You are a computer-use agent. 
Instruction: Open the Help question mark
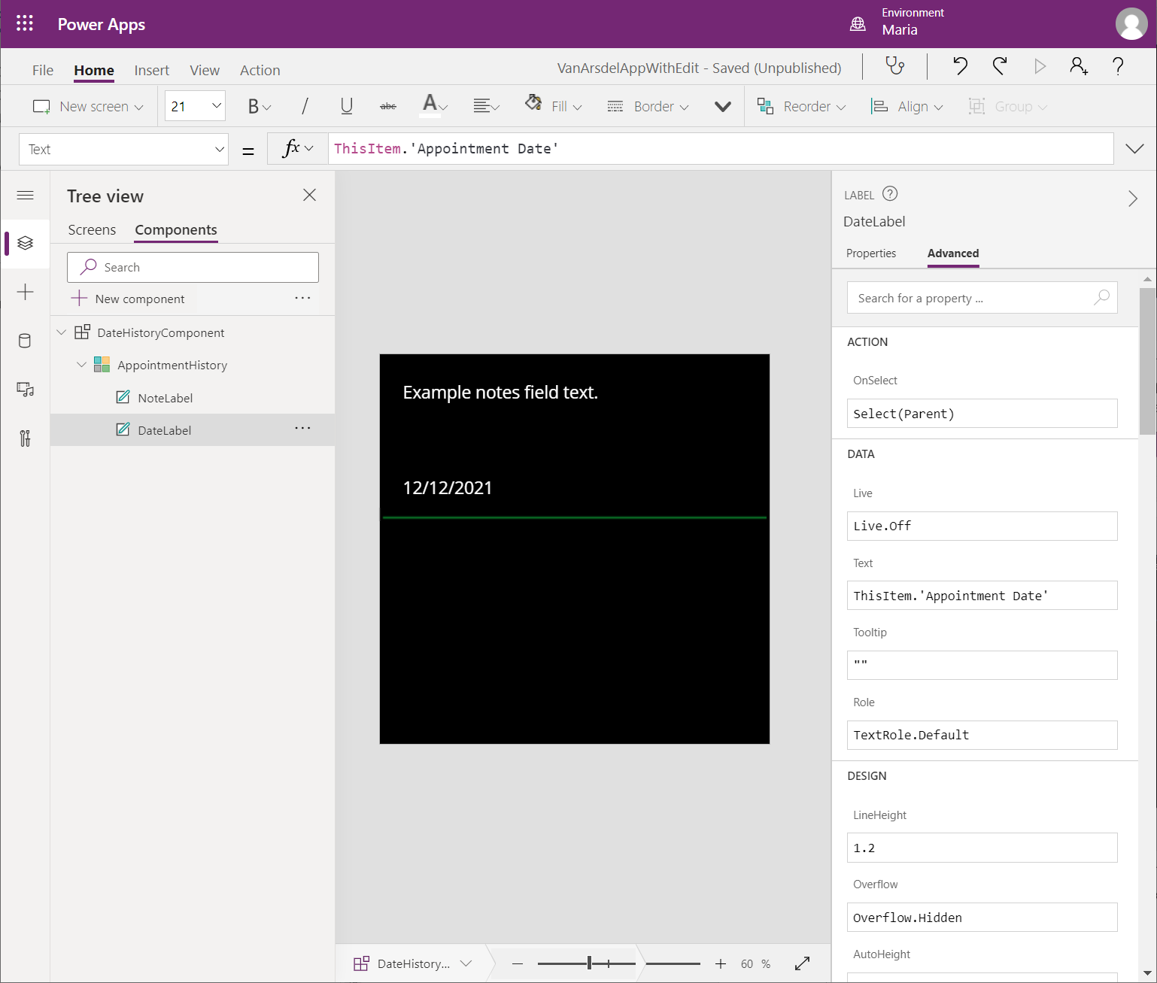tap(1118, 67)
